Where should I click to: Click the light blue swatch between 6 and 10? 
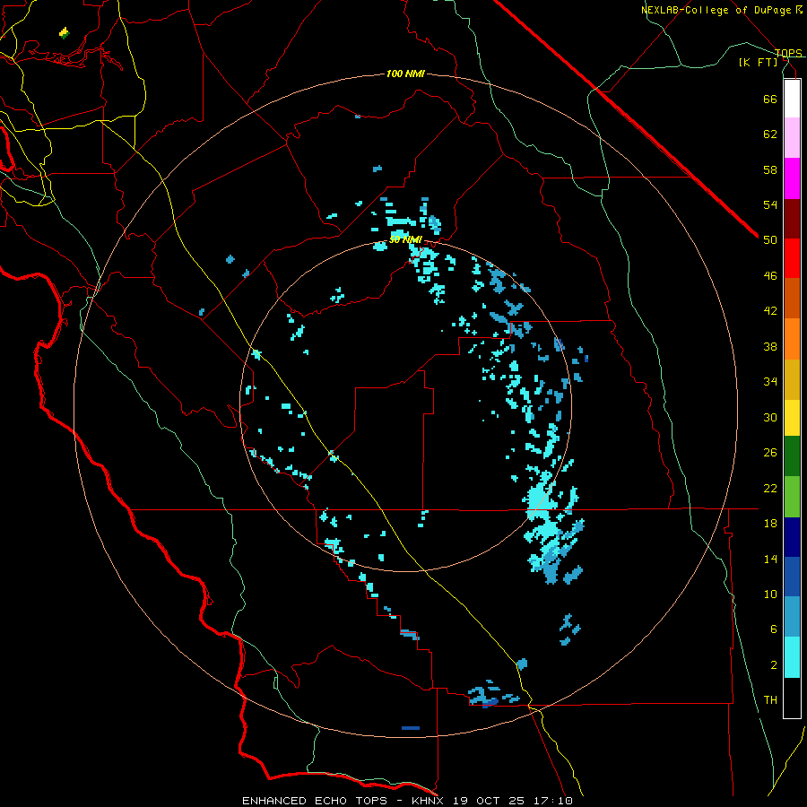(792, 617)
